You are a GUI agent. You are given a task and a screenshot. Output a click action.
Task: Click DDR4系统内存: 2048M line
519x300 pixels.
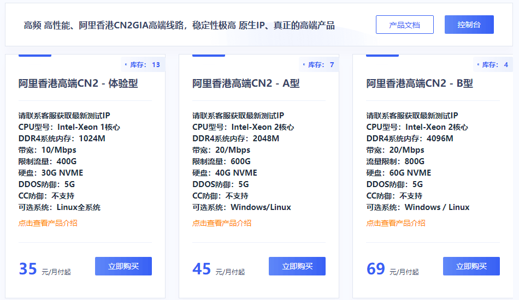coord(235,139)
